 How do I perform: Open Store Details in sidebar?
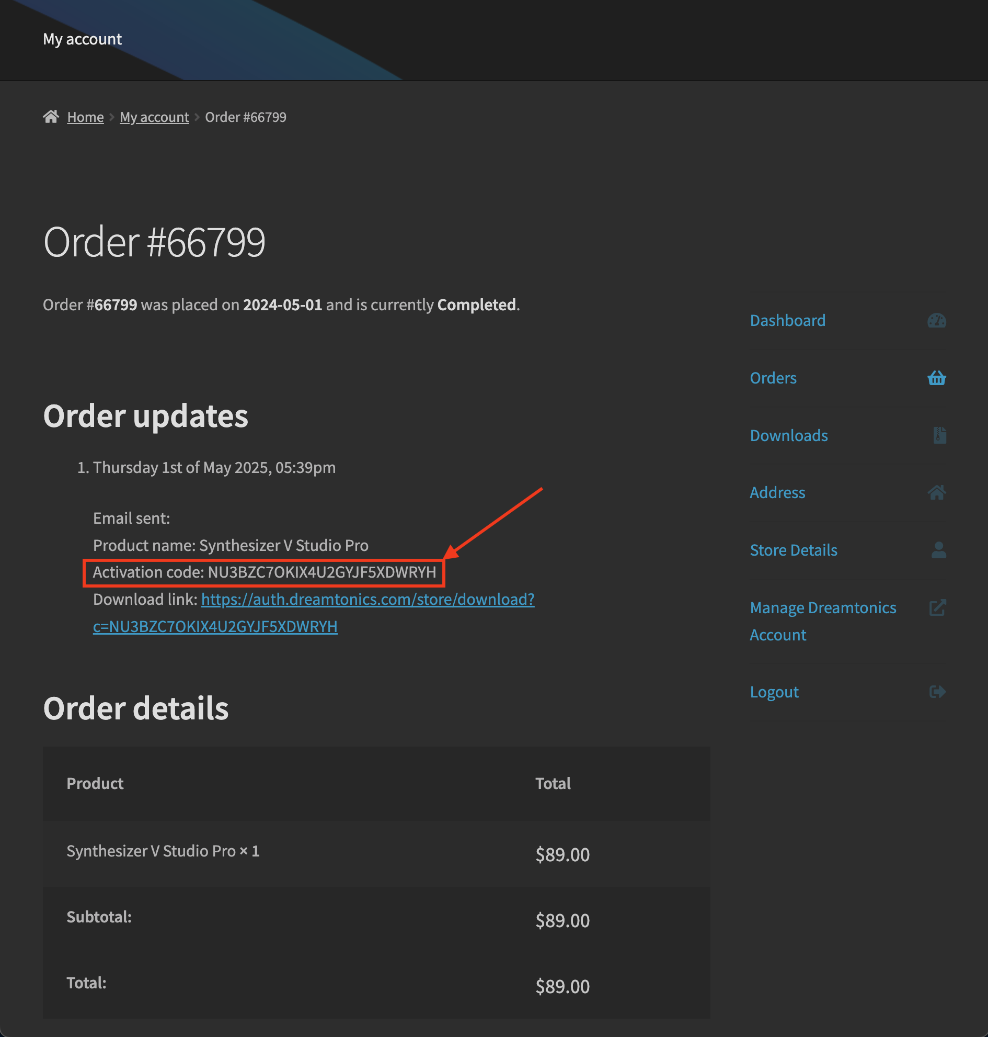pos(793,550)
